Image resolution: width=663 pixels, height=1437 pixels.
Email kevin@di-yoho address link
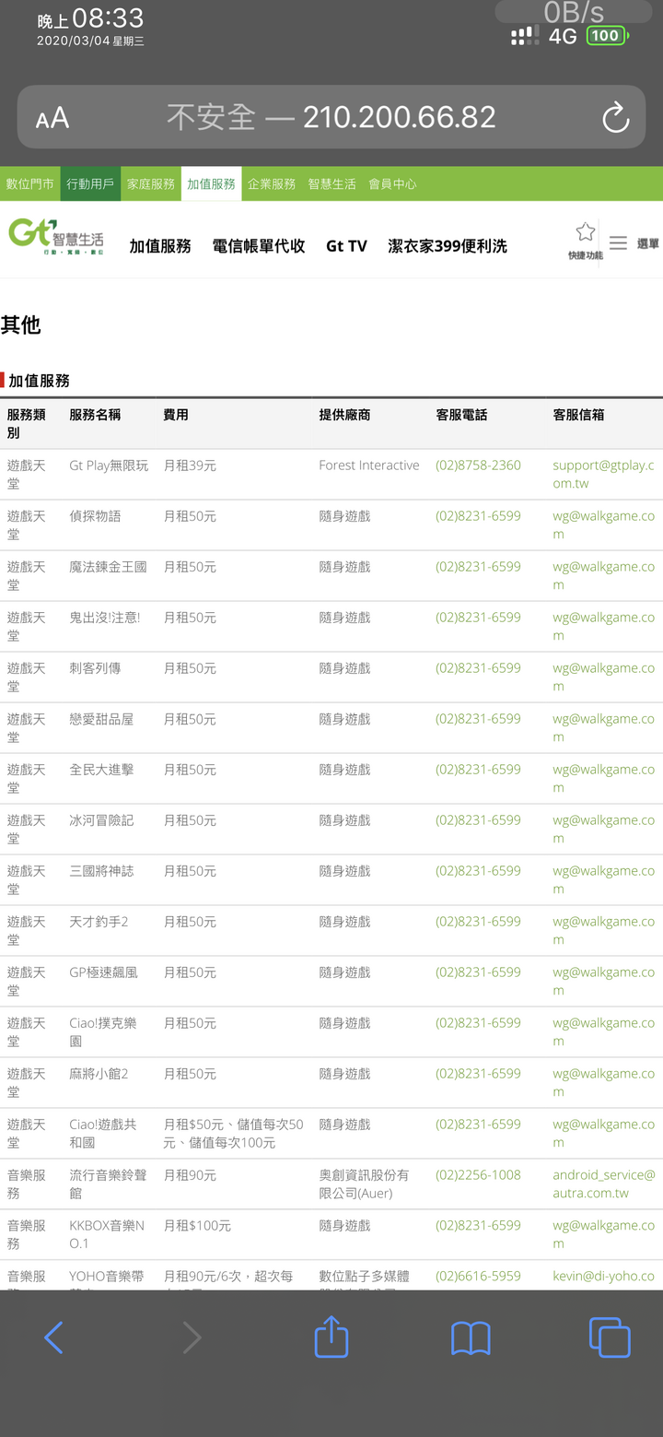[x=603, y=1277]
